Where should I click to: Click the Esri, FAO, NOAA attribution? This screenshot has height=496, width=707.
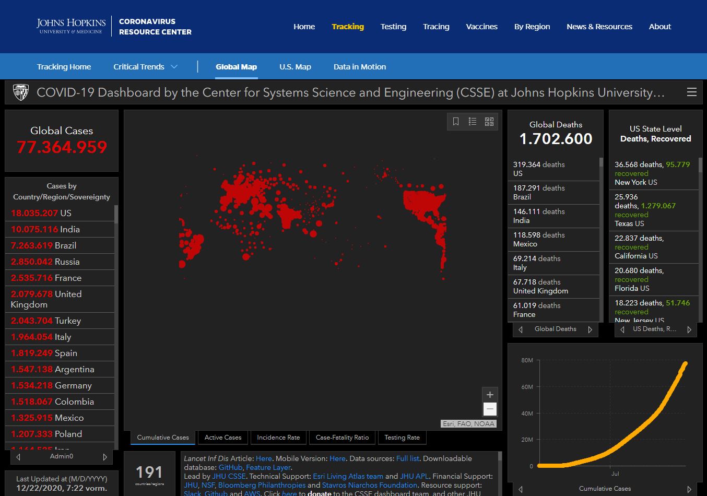click(x=468, y=423)
